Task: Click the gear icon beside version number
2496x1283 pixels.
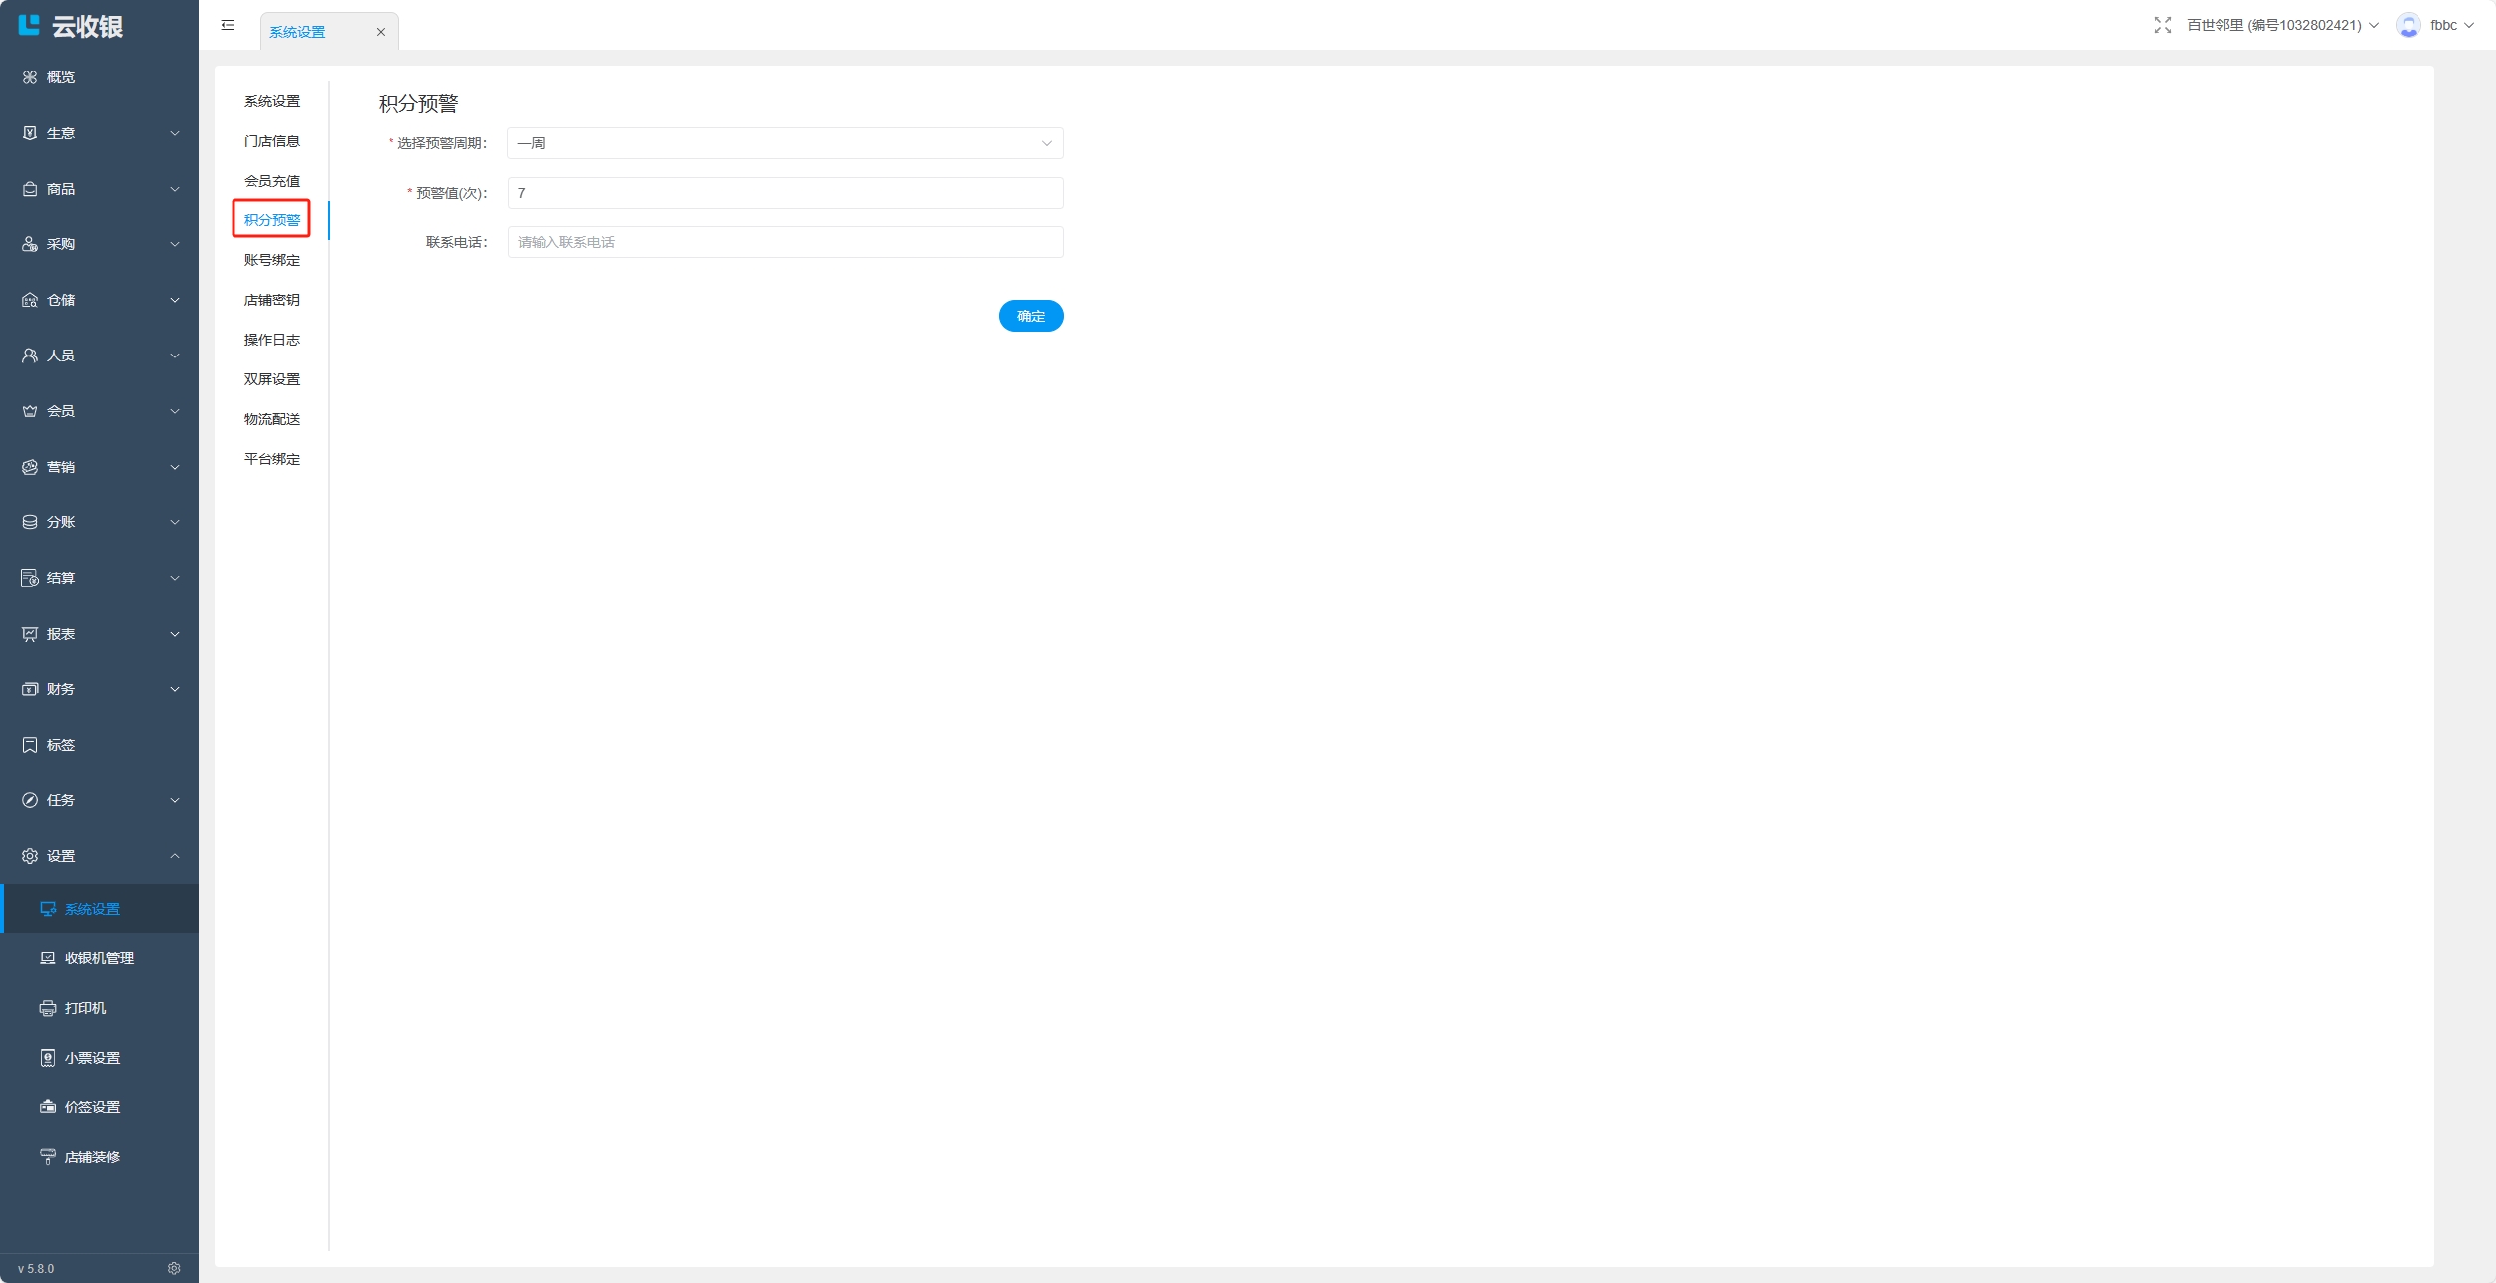Action: point(174,1268)
